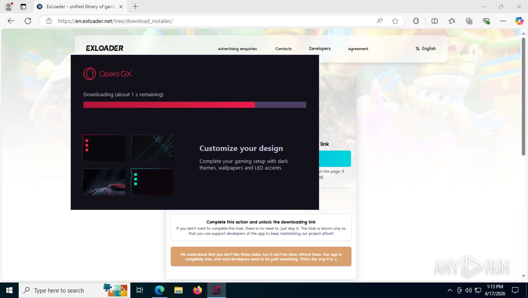
Task: Show hidden system tray icons
Action: pos(450,290)
